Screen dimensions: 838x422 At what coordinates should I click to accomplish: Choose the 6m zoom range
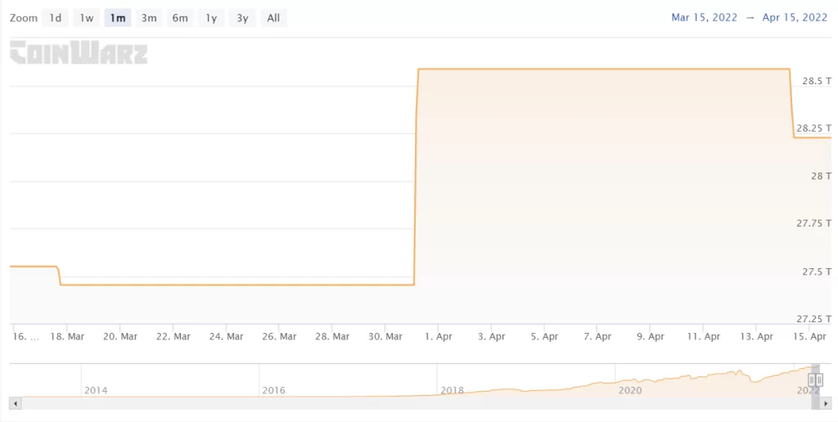point(180,18)
